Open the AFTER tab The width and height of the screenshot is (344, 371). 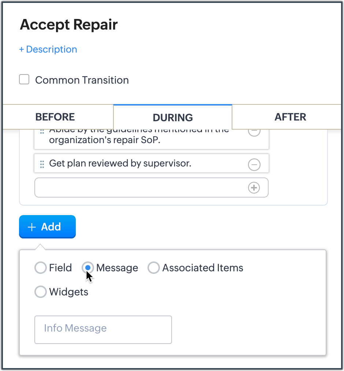290,117
